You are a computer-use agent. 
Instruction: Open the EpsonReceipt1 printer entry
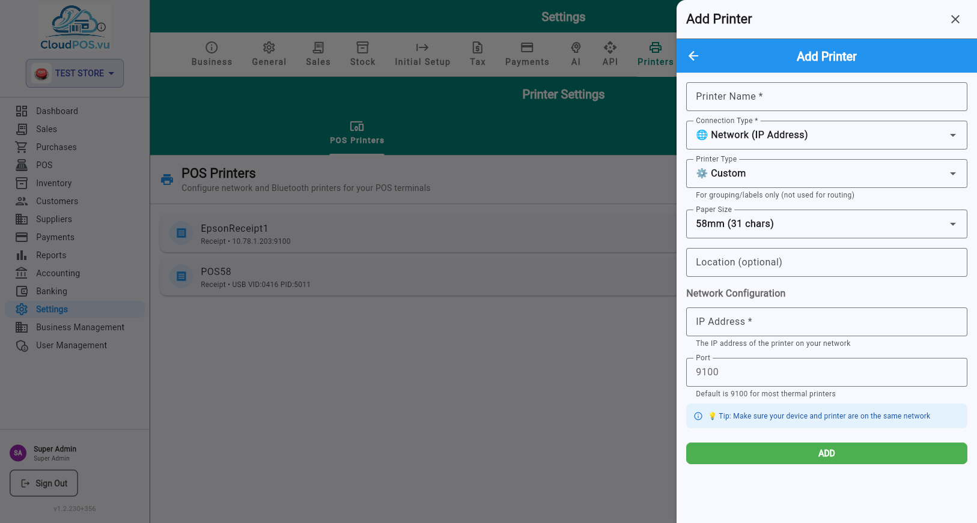pyautogui.click(x=418, y=234)
